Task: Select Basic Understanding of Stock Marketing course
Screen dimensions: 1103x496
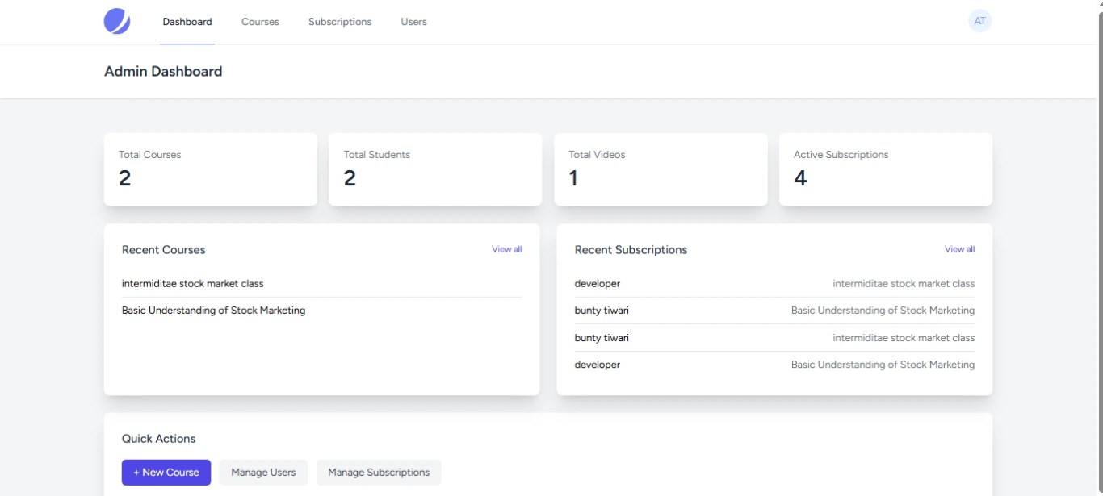Action: click(x=213, y=311)
